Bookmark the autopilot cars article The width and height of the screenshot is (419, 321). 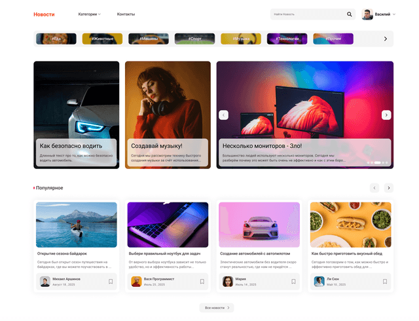point(293,282)
